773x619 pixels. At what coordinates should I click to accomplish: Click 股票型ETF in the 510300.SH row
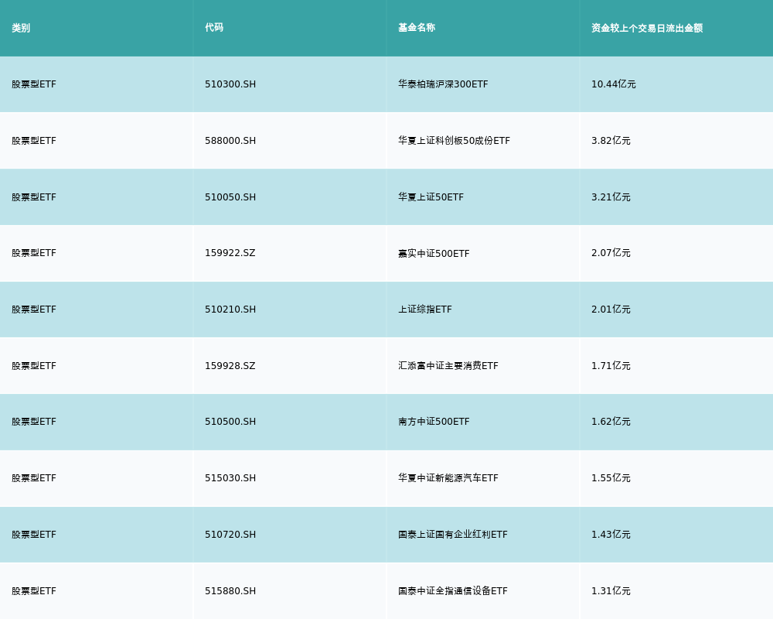point(34,84)
